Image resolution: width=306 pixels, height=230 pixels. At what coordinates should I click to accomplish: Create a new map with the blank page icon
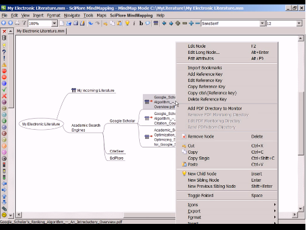pyautogui.click(x=62, y=23)
